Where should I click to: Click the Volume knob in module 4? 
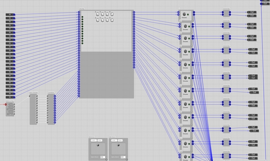click(185, 51)
